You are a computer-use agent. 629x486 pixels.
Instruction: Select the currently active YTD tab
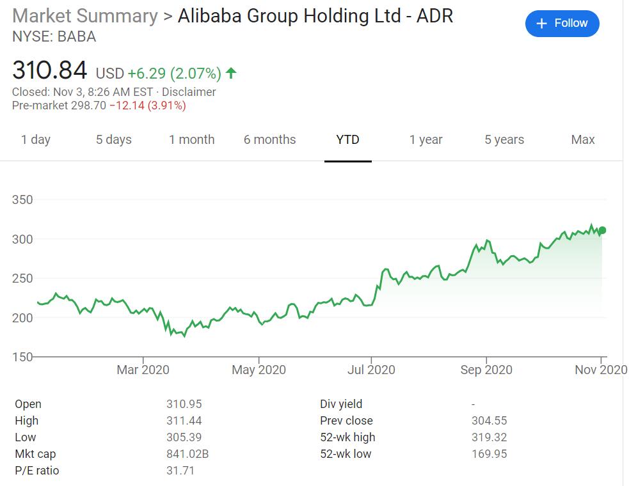tap(347, 139)
